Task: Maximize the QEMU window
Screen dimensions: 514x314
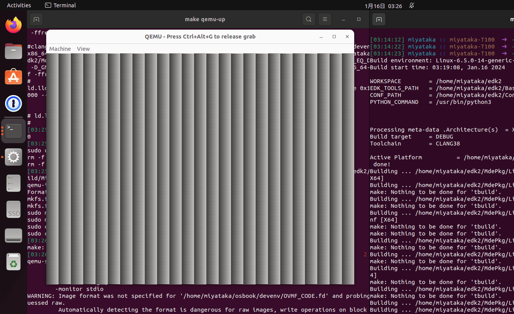Action: coord(334,37)
